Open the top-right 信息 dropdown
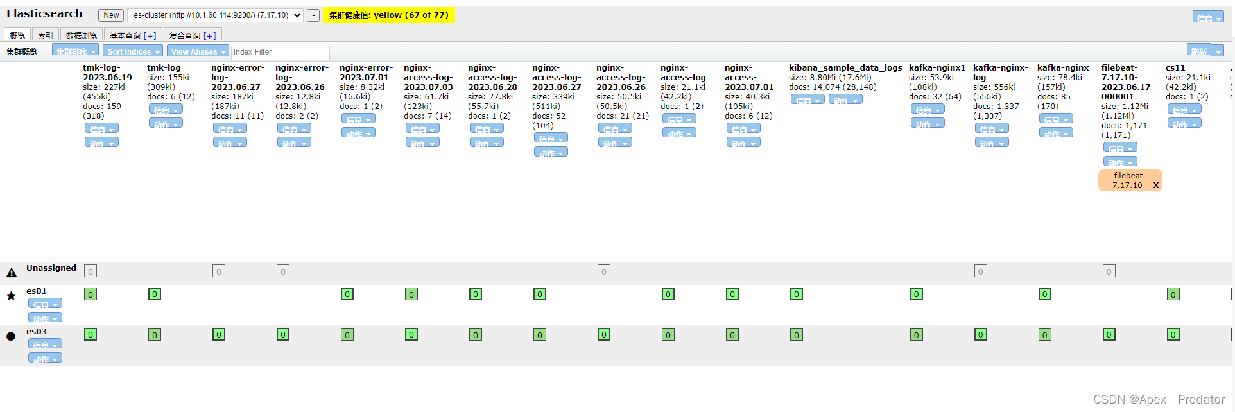 click(x=1208, y=17)
